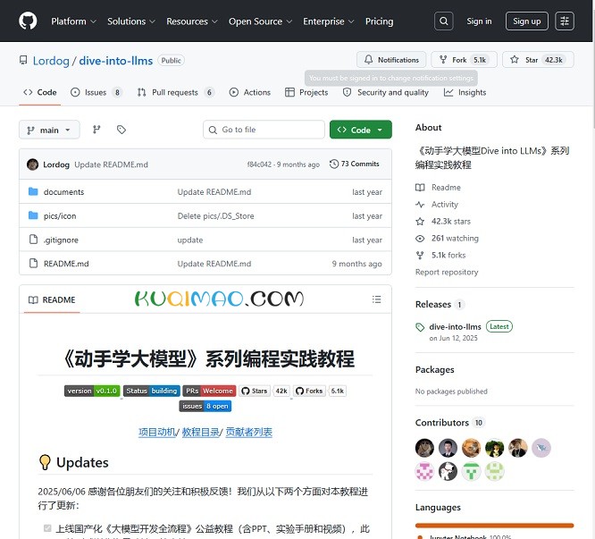Open the main branch selector dropdown

(x=49, y=130)
